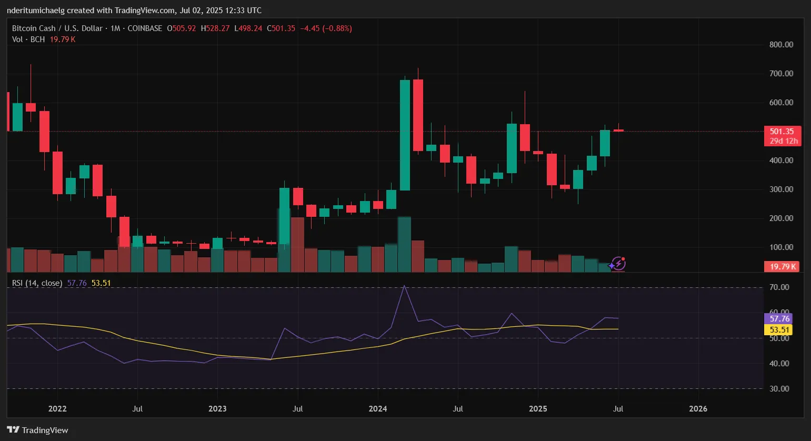
Task: Click the 2026 label on time axis
Action: click(698, 409)
